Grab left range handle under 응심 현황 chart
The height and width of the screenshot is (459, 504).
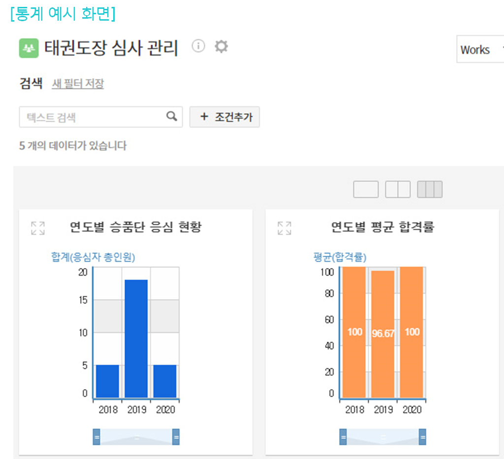pos(96,437)
